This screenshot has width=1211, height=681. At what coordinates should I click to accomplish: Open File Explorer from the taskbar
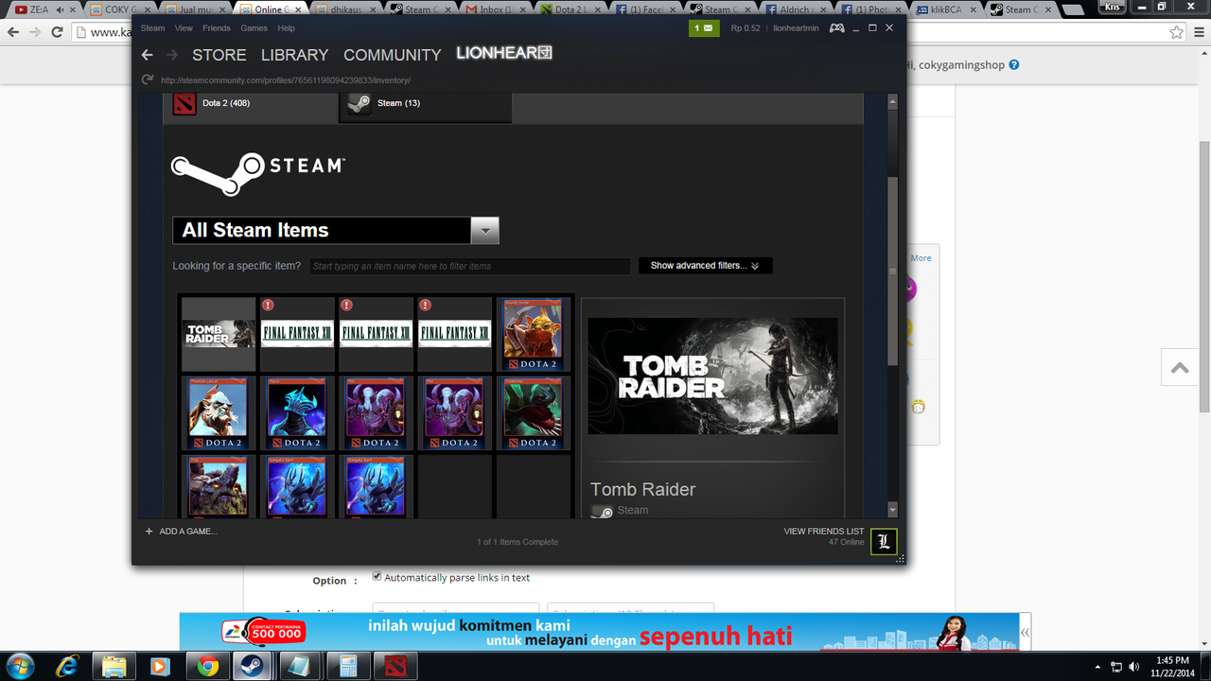point(114,666)
